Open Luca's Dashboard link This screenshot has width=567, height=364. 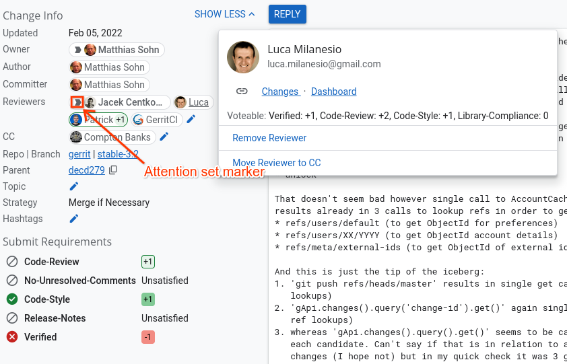pos(333,92)
